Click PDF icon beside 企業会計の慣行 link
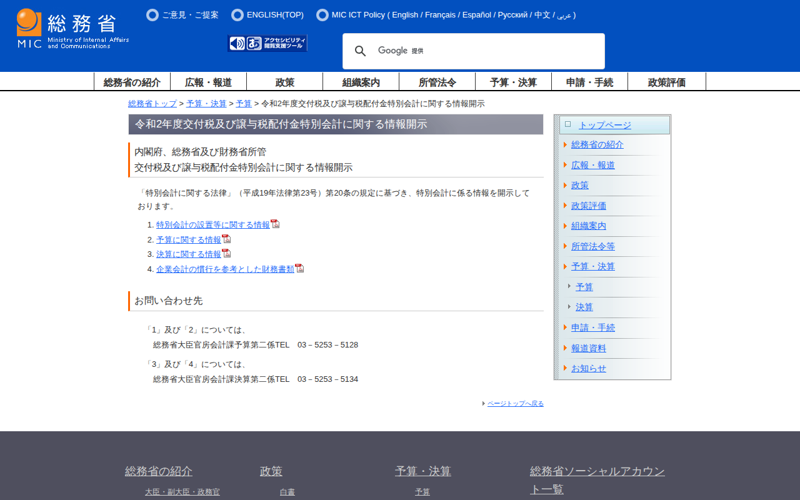 299,268
